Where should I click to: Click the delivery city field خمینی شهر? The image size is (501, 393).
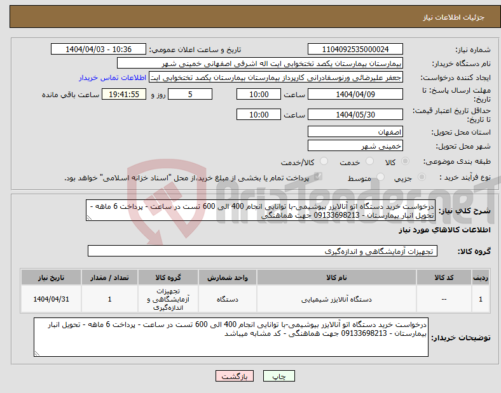355,146
